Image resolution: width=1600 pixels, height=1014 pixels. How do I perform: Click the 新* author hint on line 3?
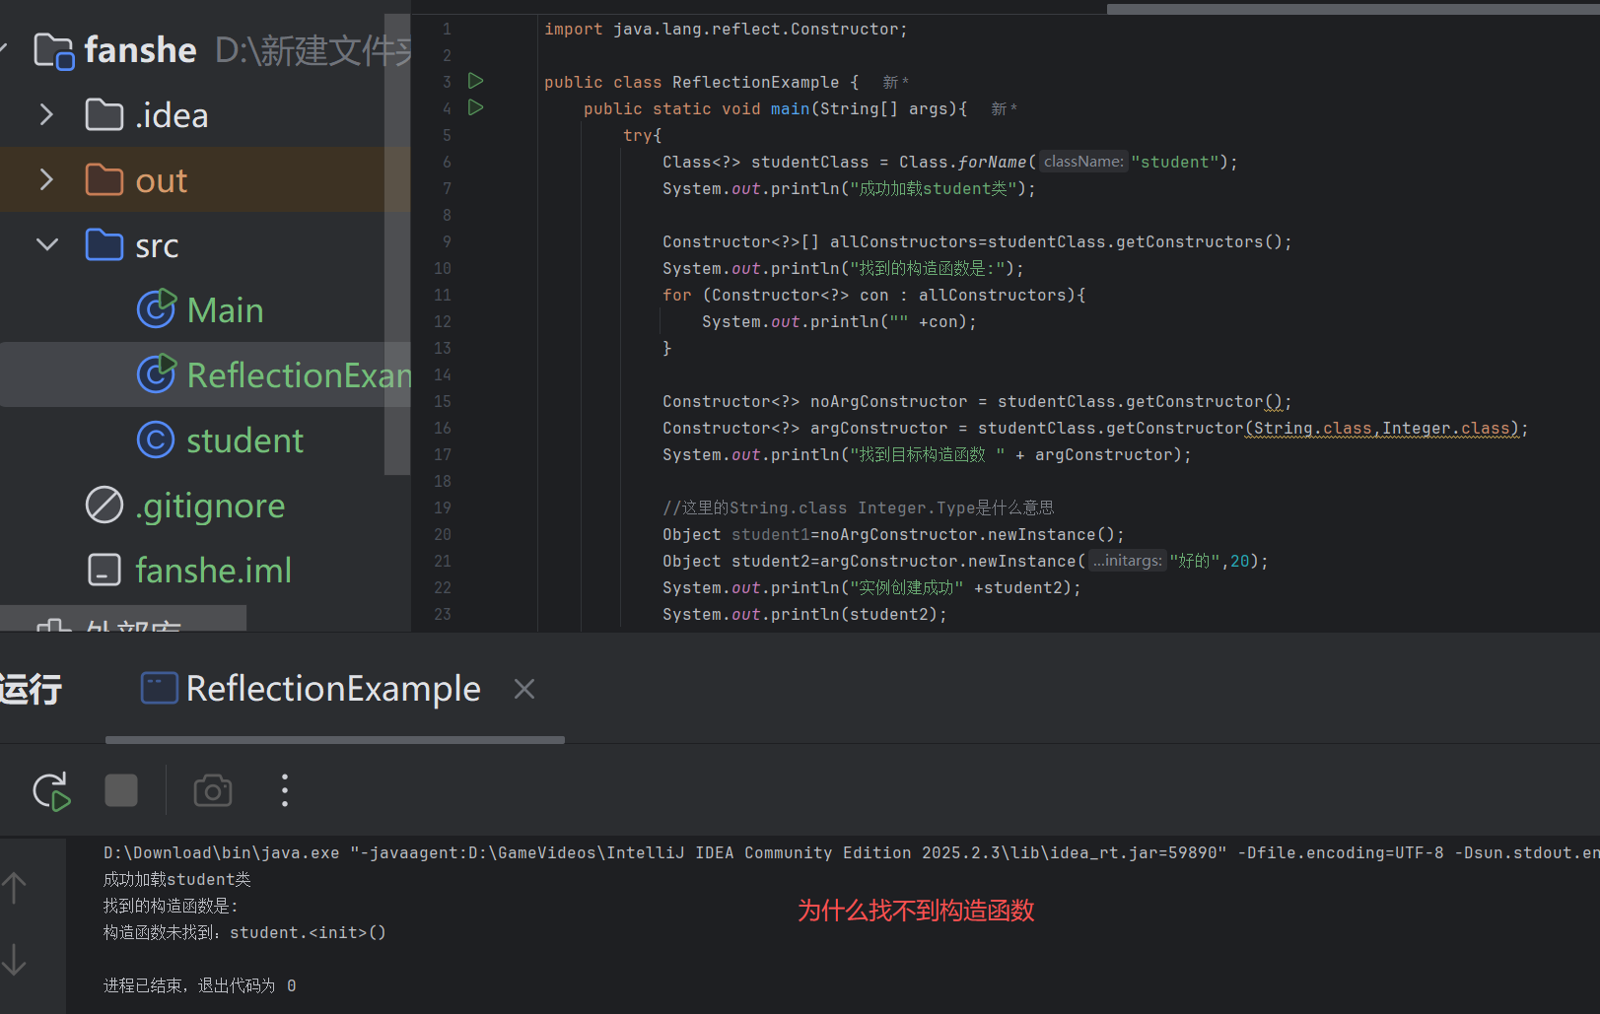(896, 83)
